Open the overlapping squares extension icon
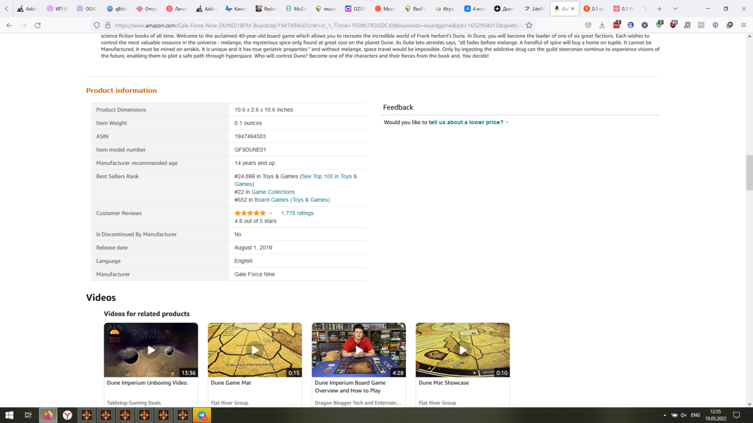This screenshot has width=753, height=423. click(x=730, y=25)
